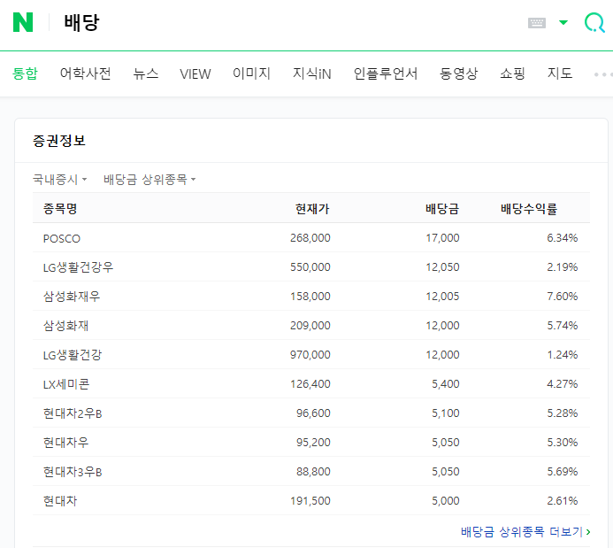Click the 배당금 상위종목 더보기 link
Screen dimensions: 613x548
pyautogui.click(x=525, y=531)
